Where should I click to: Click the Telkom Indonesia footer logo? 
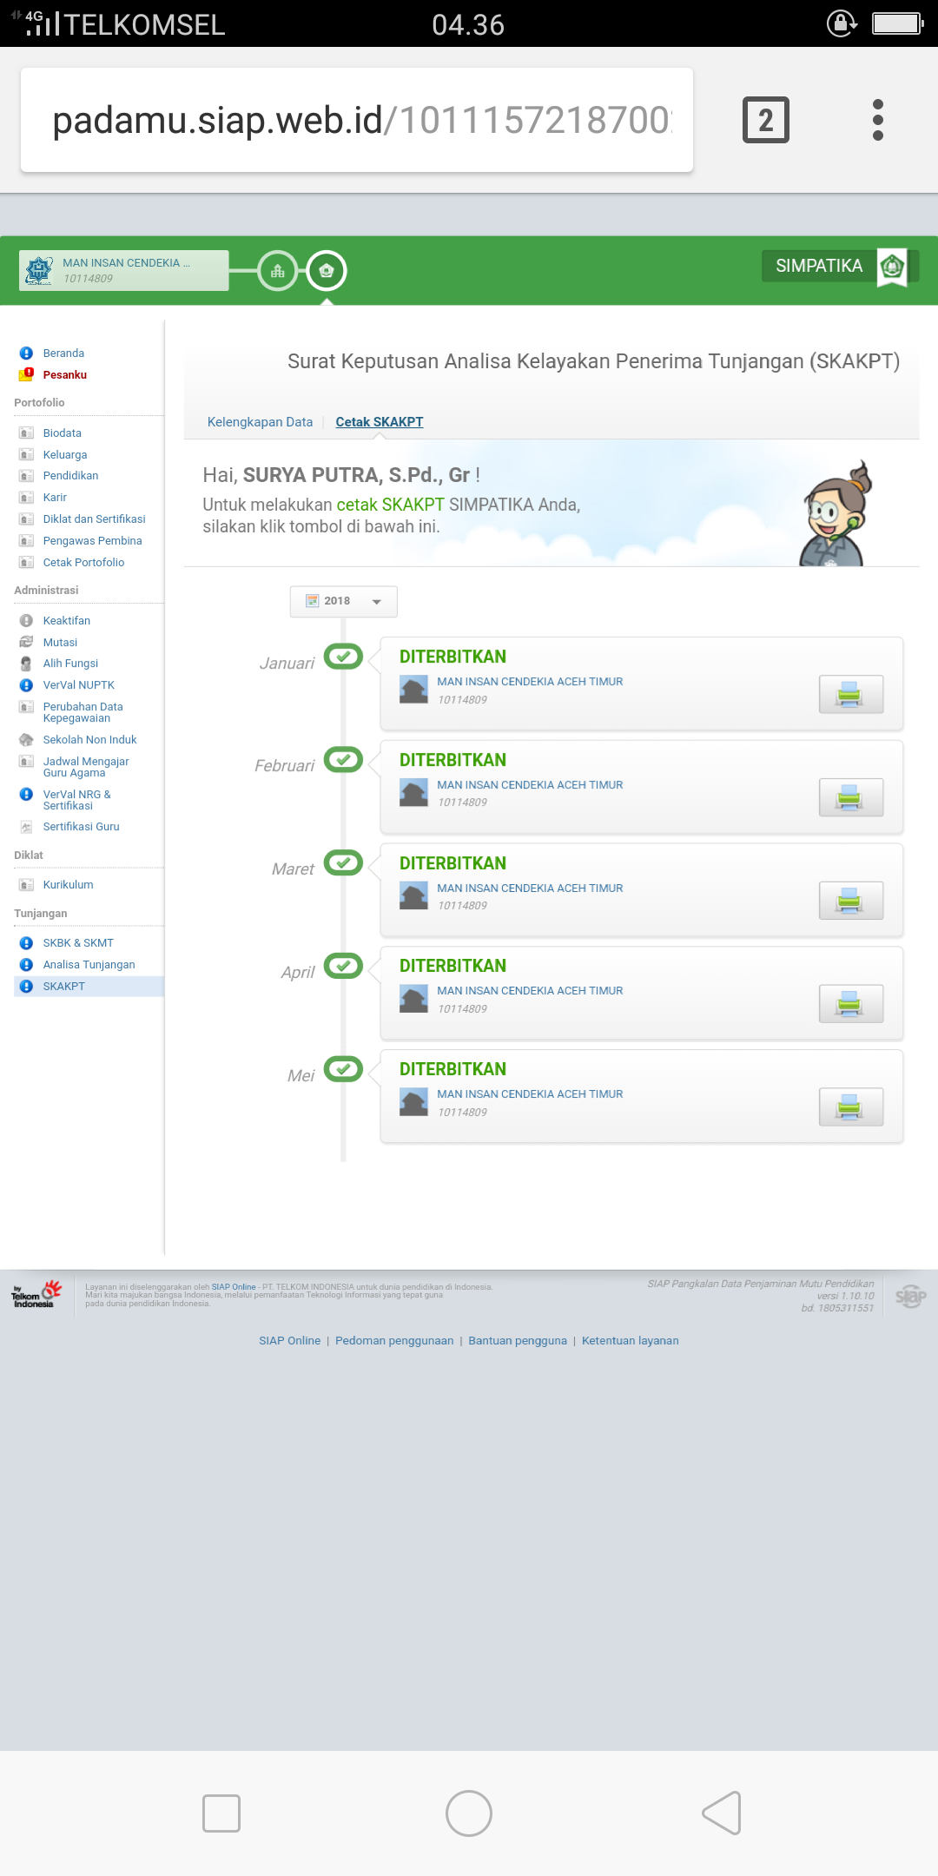pyautogui.click(x=36, y=1294)
